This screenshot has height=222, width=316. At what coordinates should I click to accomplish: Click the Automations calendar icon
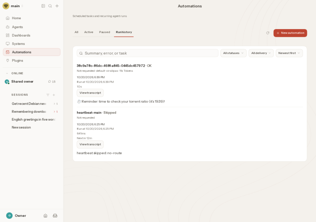[8, 52]
